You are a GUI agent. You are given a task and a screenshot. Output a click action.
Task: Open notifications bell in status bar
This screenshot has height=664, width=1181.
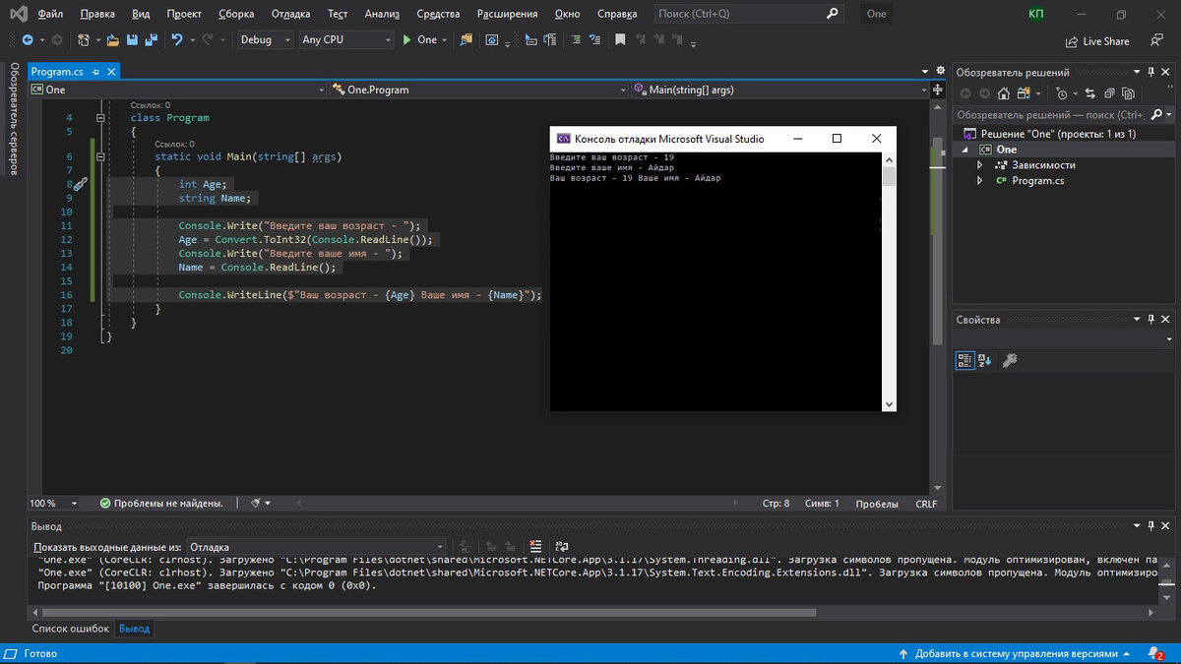pos(1152,653)
